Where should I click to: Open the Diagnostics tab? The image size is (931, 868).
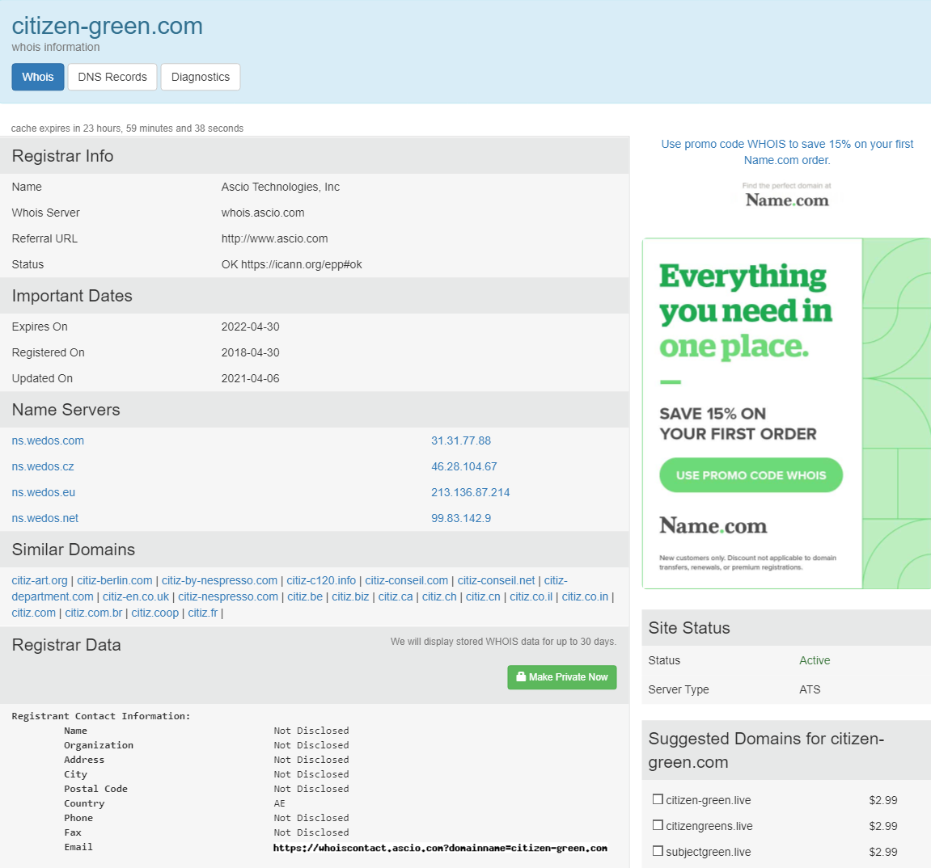pyautogui.click(x=200, y=77)
